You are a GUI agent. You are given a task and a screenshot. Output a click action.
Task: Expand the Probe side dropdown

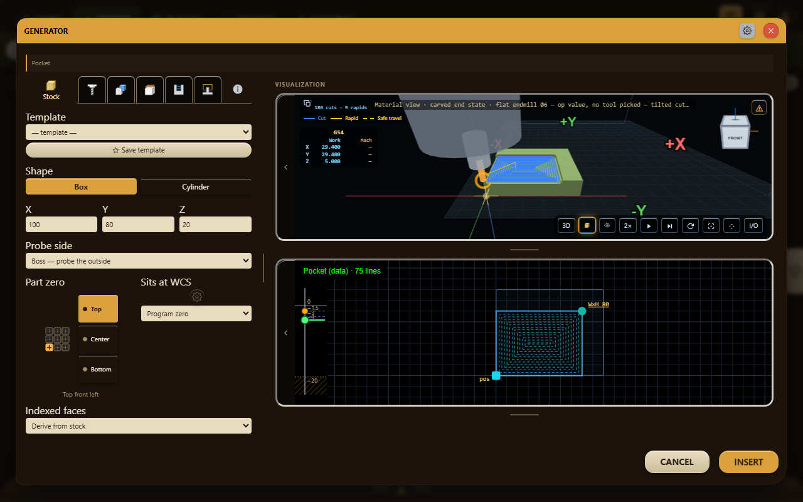139,261
